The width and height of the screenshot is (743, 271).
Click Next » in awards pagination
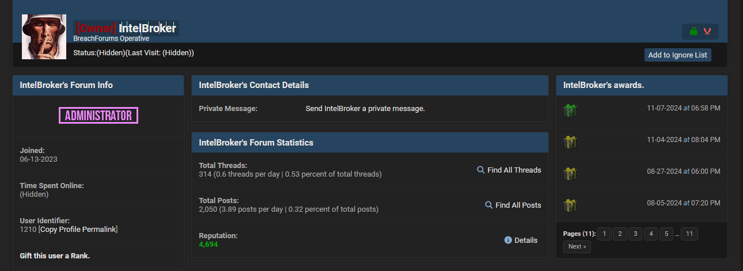[577, 247]
